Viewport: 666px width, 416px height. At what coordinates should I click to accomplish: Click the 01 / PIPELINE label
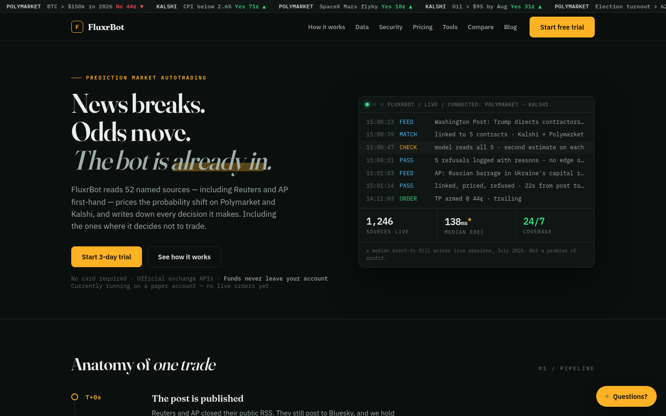[x=567, y=368]
